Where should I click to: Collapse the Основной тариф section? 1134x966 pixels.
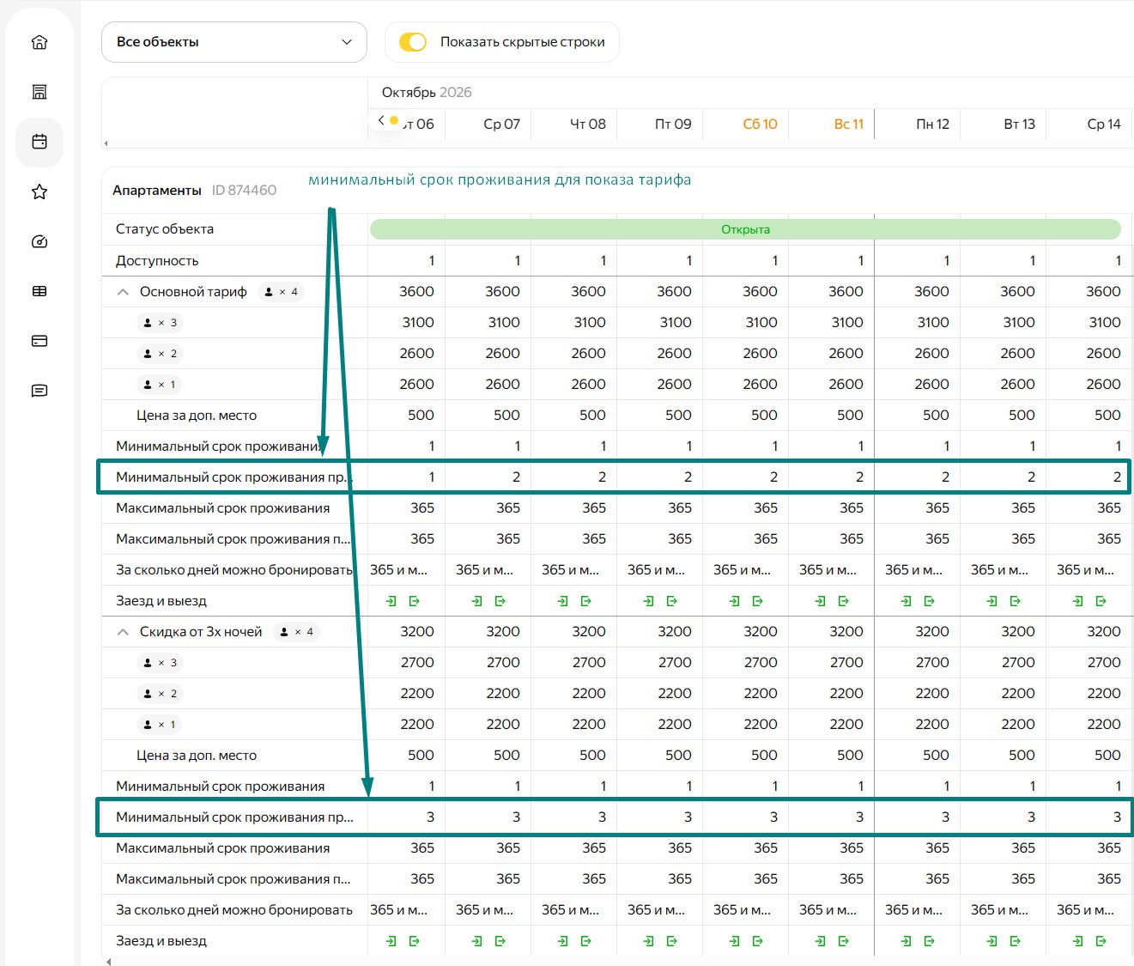(123, 292)
